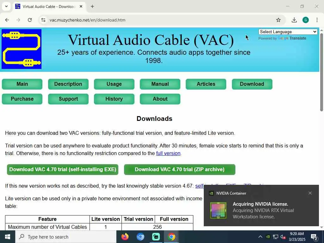Click the address bar URL
This screenshot has width=324, height=243.
coord(87,20)
